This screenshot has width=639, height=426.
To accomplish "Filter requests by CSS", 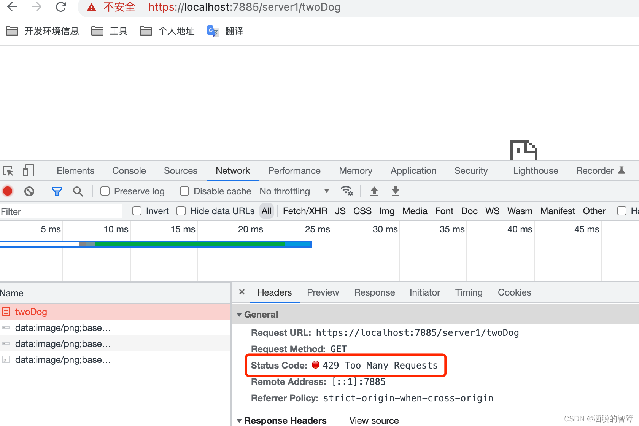I will (x=362, y=211).
